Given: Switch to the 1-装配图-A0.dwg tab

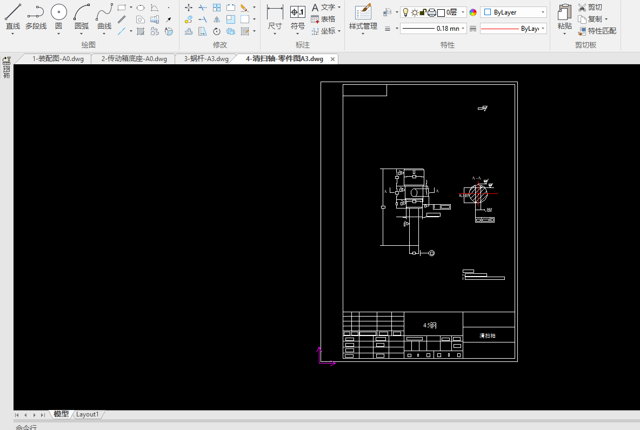Looking at the screenshot, I should [x=58, y=59].
